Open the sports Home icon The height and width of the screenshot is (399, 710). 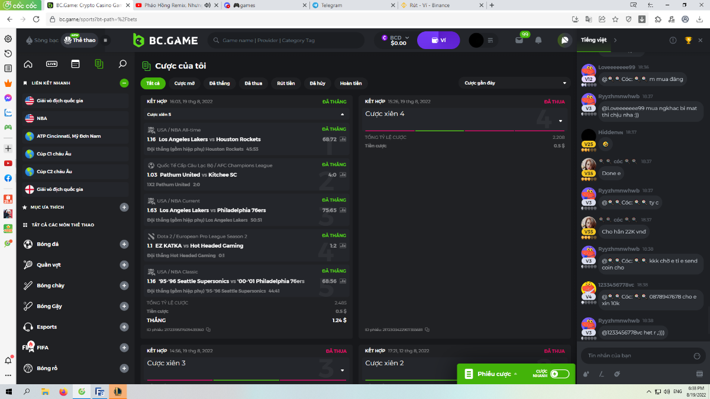[28, 64]
